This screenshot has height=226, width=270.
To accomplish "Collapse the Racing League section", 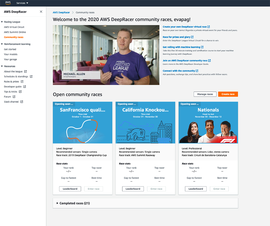I will [x=2, y=22].
